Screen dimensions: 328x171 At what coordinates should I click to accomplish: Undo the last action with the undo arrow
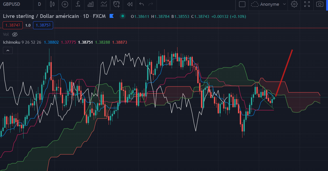[142, 4]
